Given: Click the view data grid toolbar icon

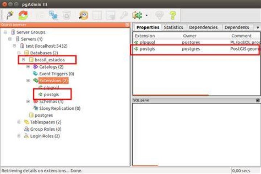Looking at the screenshot, I should (x=97, y=16).
